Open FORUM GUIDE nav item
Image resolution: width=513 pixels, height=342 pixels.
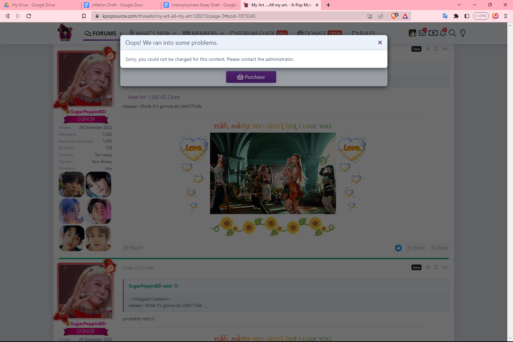coord(259,33)
